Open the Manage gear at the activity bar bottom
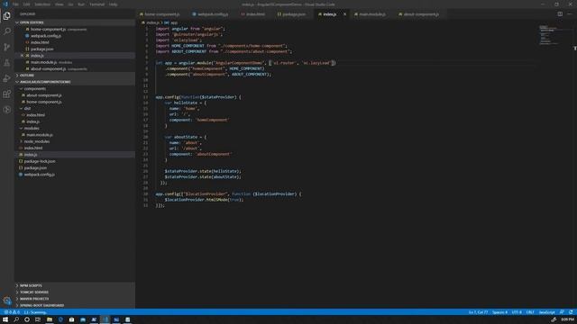This screenshot has height=324, width=577. (6, 301)
